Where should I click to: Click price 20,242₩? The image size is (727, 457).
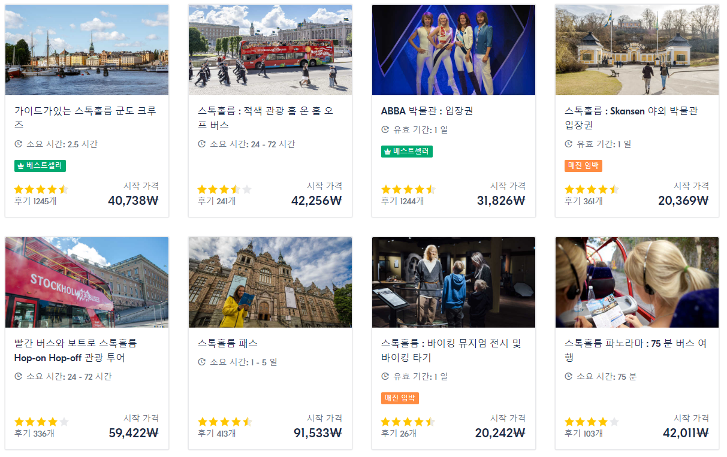click(x=500, y=433)
